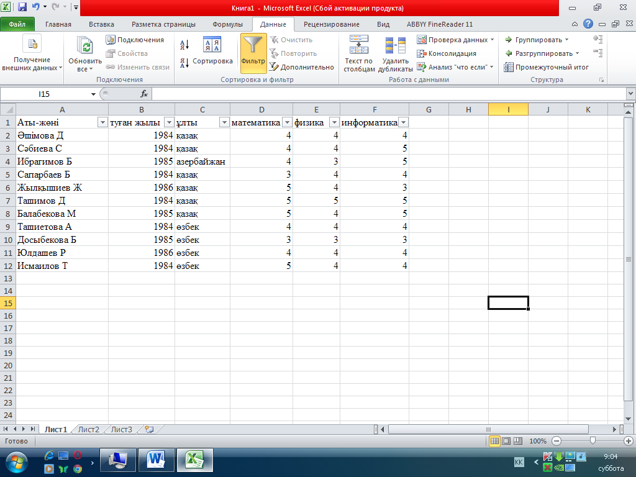Image resolution: width=636 pixels, height=477 pixels.
Task: Click the Save icon in quick access toolbar
Action: coord(22,7)
